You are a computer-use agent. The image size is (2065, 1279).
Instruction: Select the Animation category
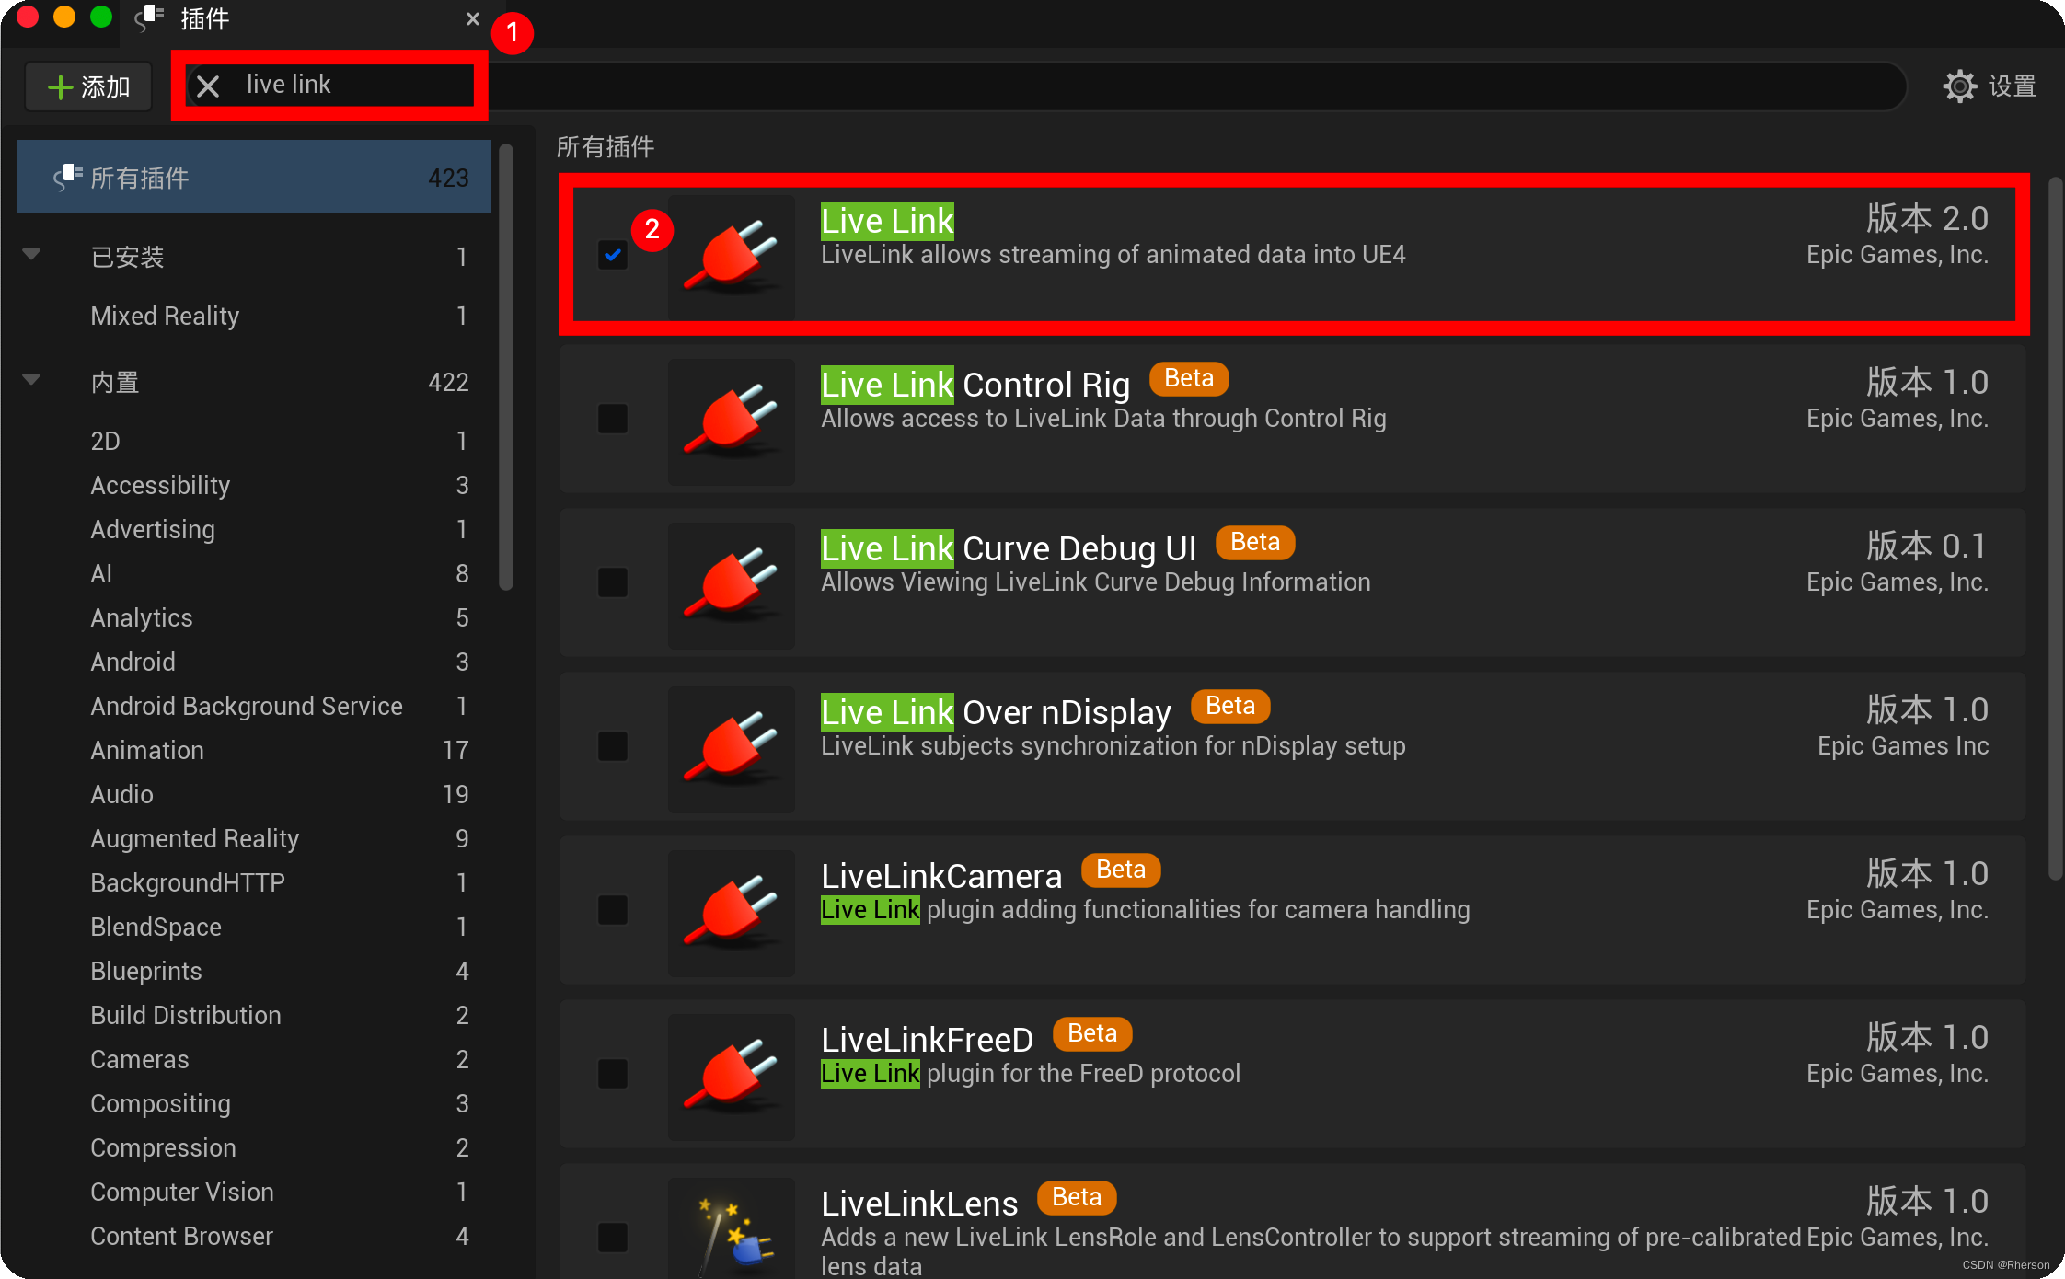(147, 750)
